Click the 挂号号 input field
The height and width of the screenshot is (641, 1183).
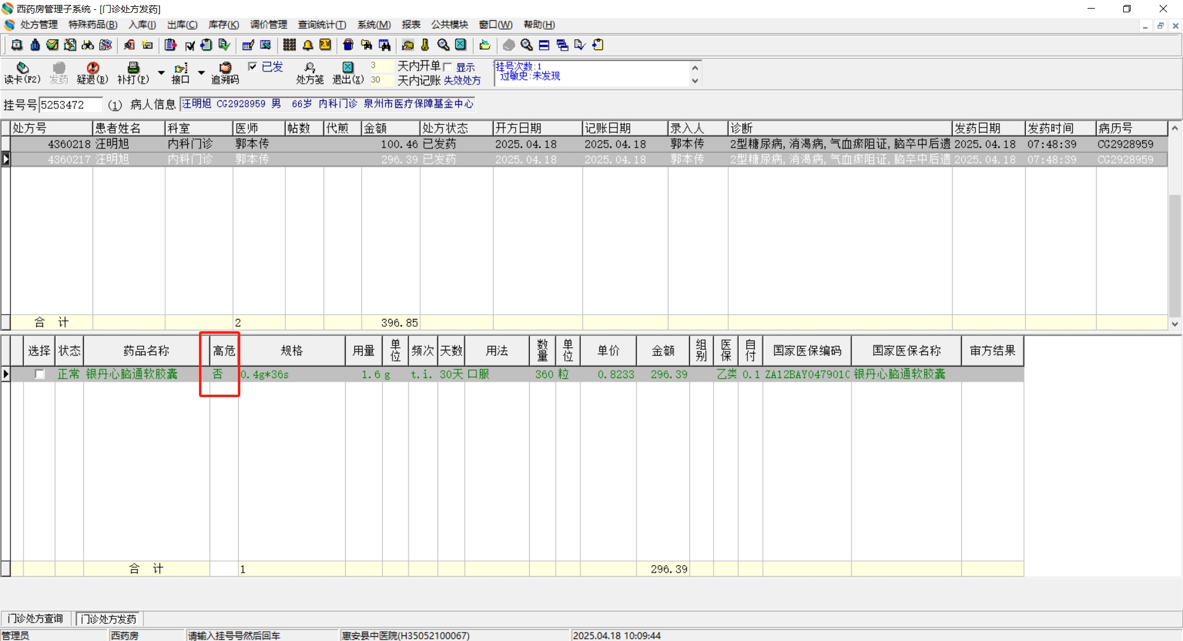point(70,105)
